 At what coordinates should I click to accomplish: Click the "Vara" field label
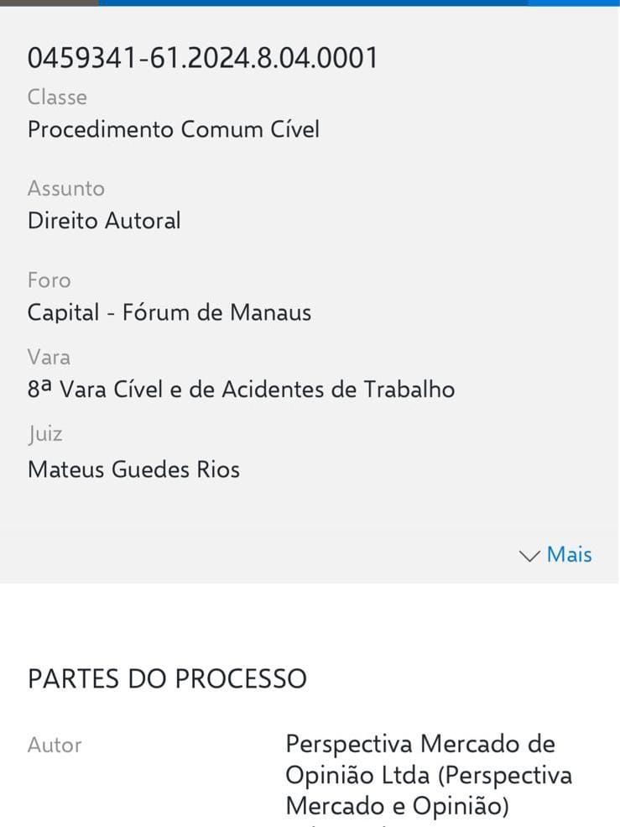pos(49,357)
